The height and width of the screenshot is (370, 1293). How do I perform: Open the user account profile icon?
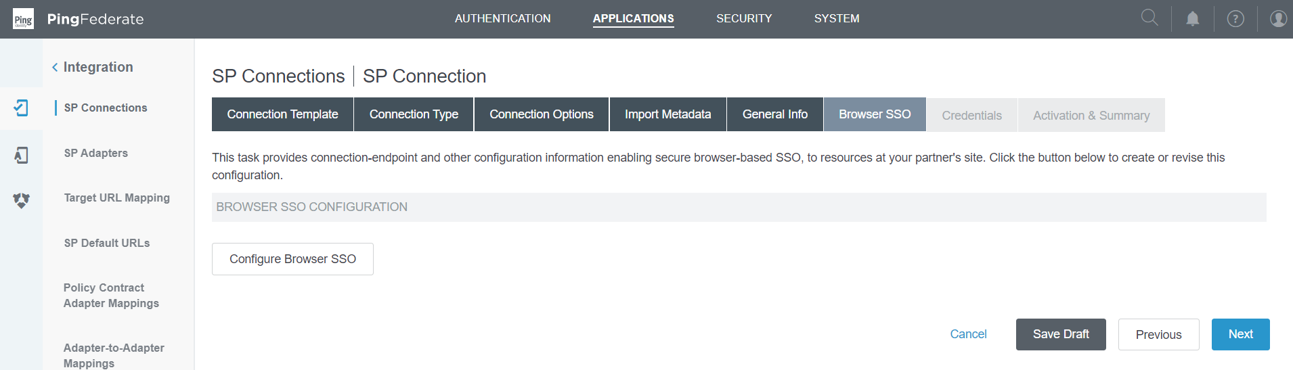click(x=1278, y=19)
